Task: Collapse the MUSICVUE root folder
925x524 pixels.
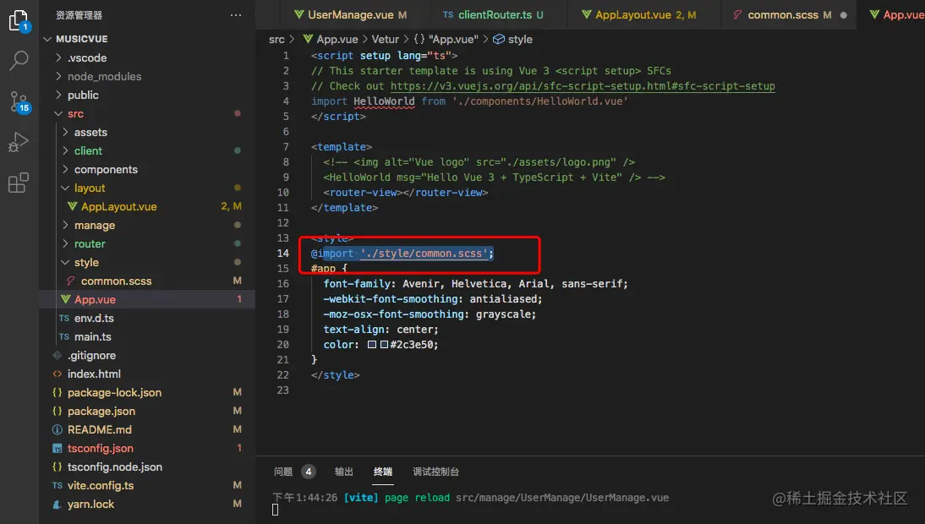Action: pos(48,39)
